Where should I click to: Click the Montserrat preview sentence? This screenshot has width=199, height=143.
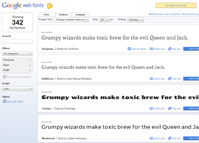point(120,127)
